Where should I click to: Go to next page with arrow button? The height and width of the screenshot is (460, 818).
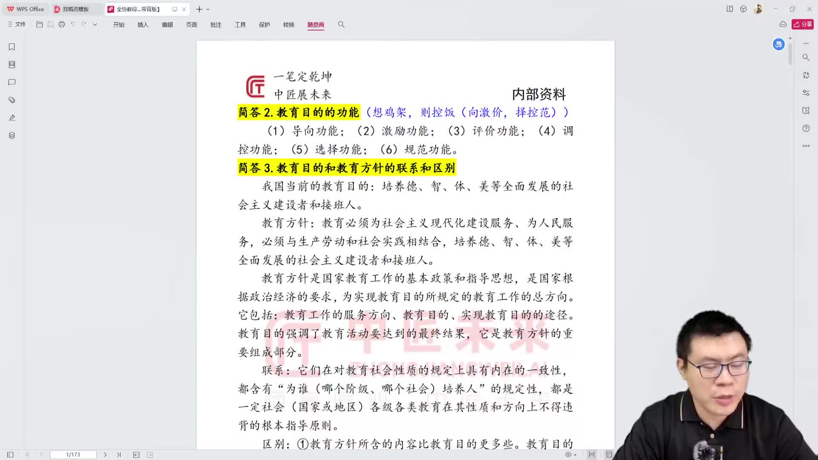click(105, 454)
